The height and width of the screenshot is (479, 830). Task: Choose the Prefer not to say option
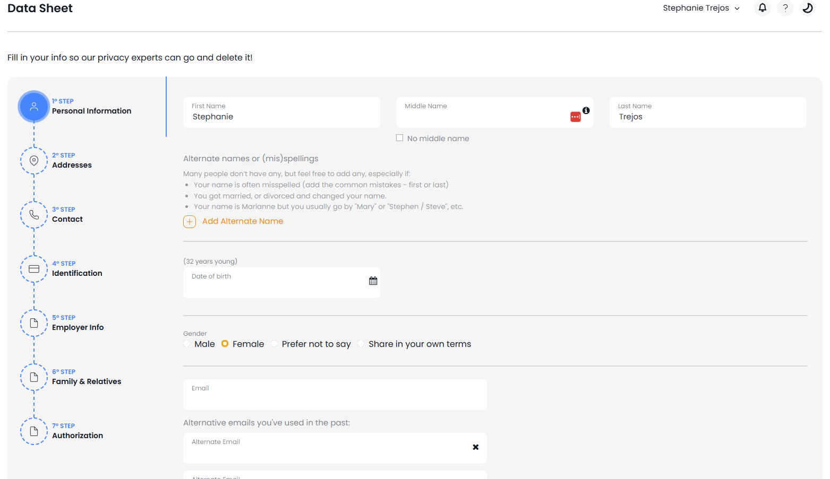click(274, 344)
